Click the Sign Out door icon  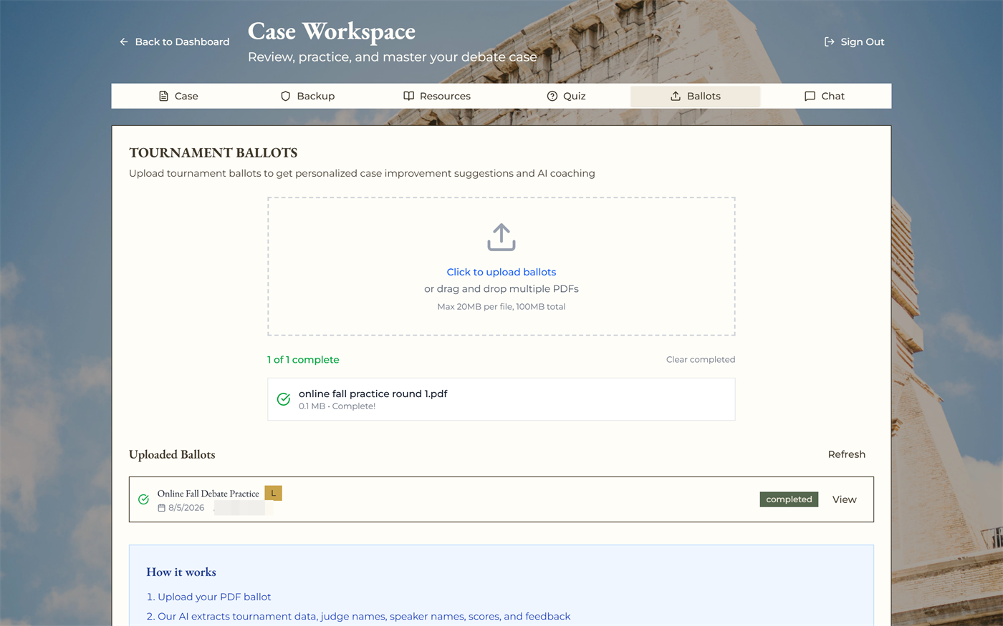click(x=829, y=41)
